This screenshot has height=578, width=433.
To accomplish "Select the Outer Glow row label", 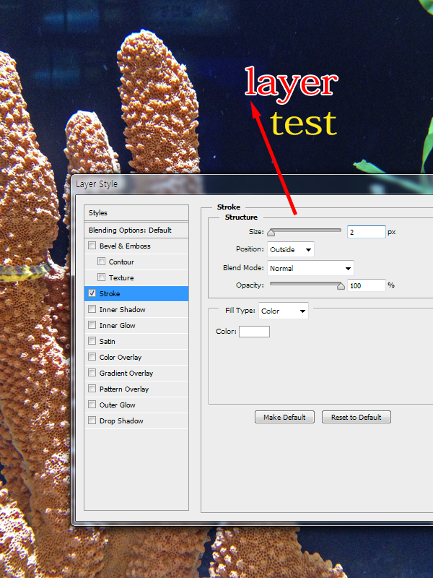I will click(x=117, y=405).
